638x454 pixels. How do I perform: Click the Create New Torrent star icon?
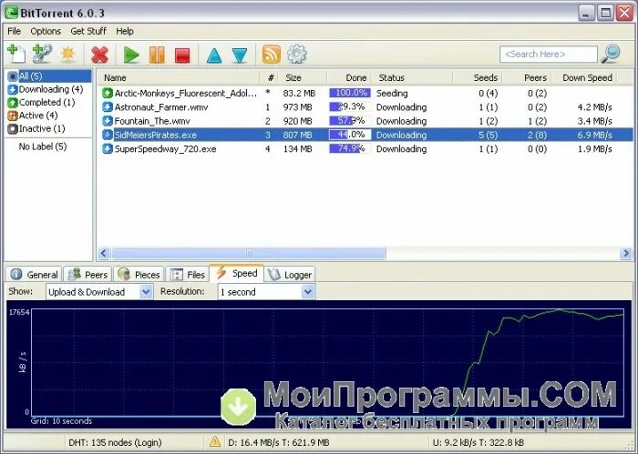pos(67,54)
